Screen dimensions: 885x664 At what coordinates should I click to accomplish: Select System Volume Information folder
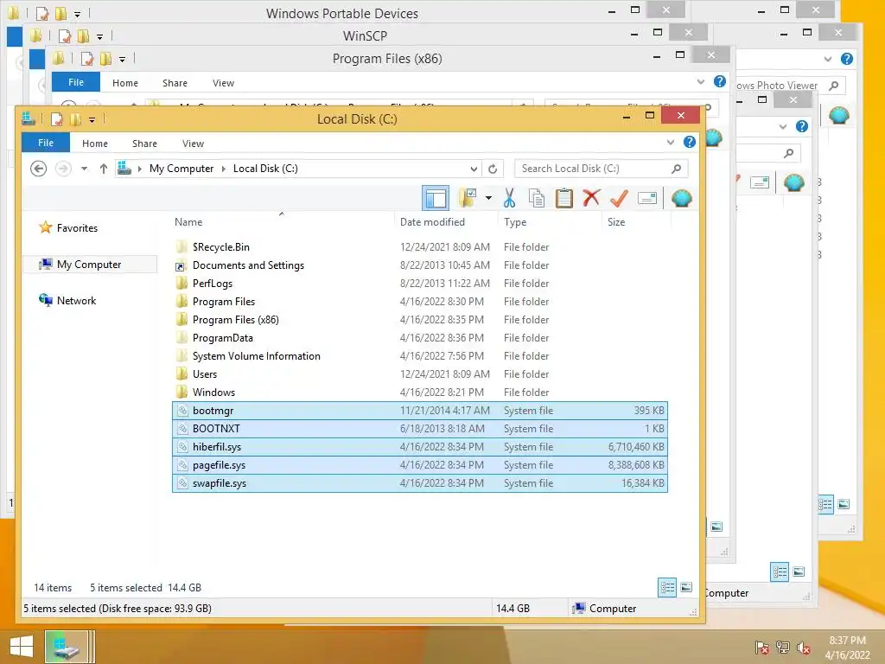point(420,355)
